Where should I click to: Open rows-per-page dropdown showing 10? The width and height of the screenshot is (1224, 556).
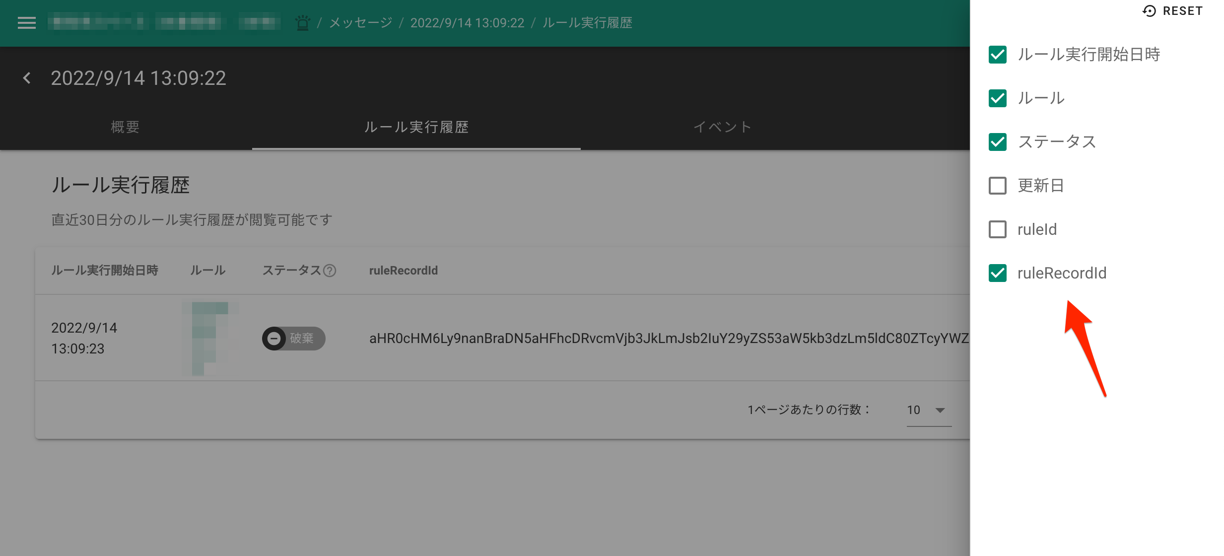coord(928,410)
